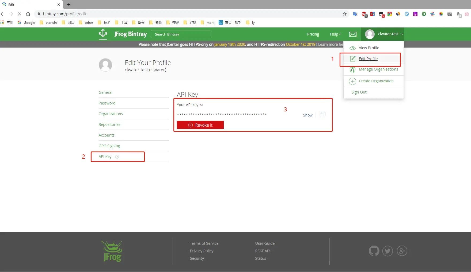The height and width of the screenshot is (272, 471).
Task: Choose Manage Organizations menu entry
Action: point(378,69)
